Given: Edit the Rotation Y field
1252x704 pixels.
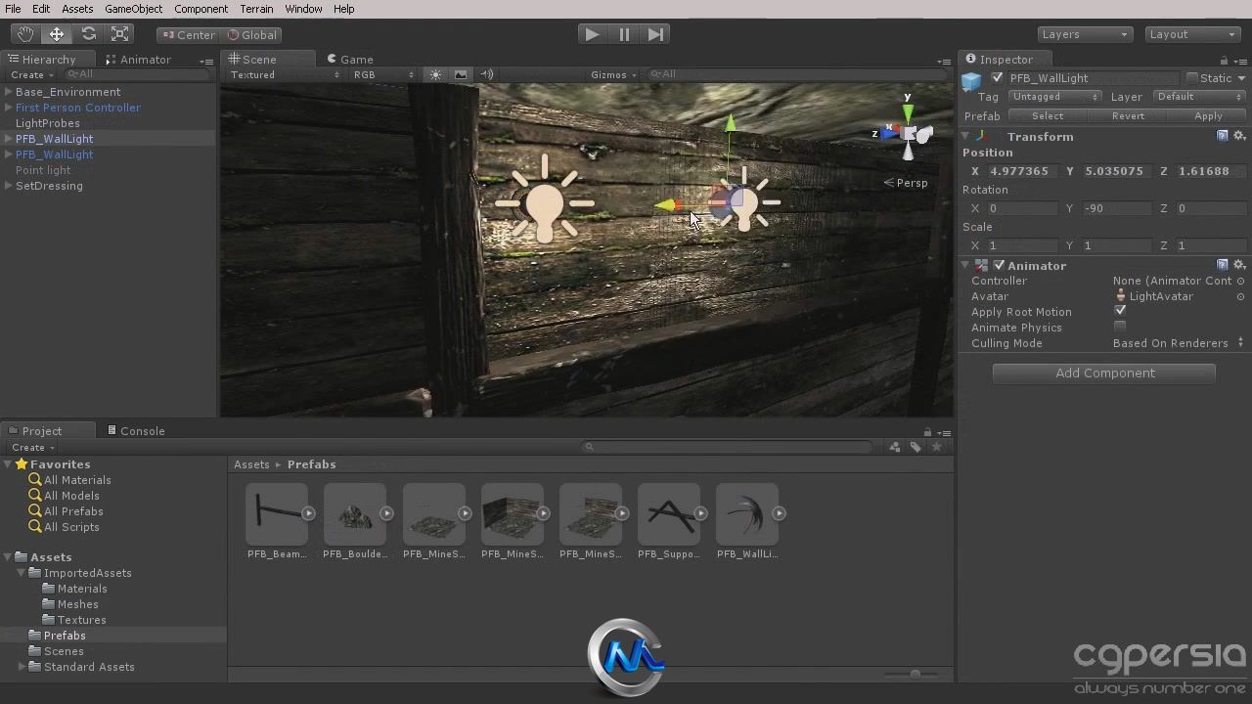Looking at the screenshot, I should [1115, 208].
